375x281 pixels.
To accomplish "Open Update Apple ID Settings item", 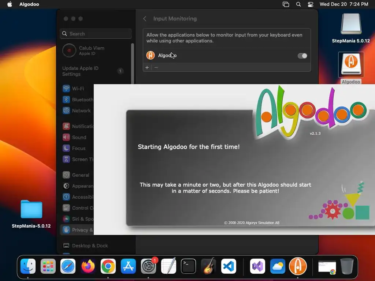I will (x=93, y=71).
